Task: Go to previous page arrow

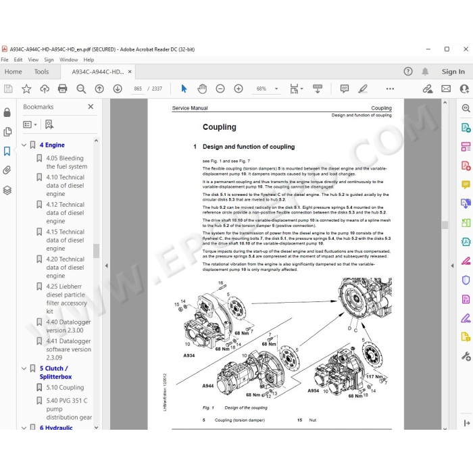Action: click(99, 89)
